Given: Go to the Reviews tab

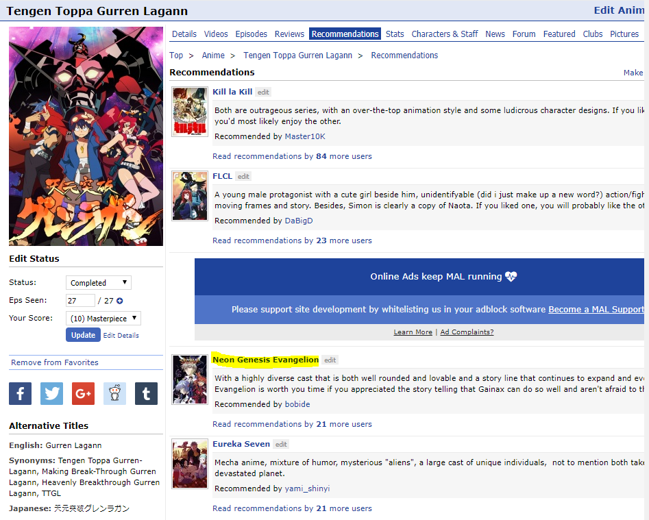Looking at the screenshot, I should (289, 34).
